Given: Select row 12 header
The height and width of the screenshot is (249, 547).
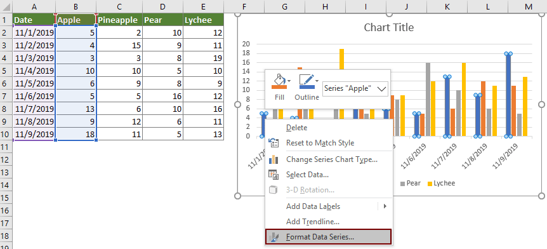Looking at the screenshot, I should point(5,159).
